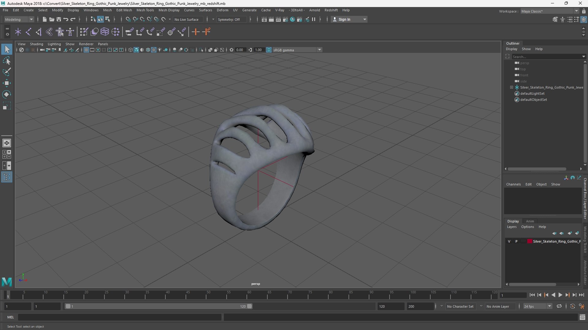The image size is (588, 330).
Task: Select the arrow Select tool in toolbox
Action: pyautogui.click(x=7, y=49)
